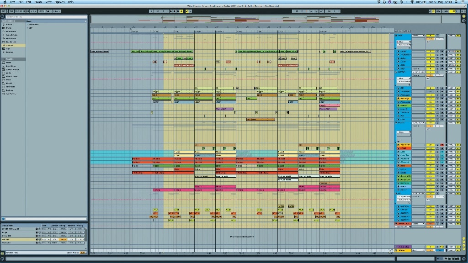Image resolution: width=468 pixels, height=263 pixels.
Task: Select the Clips category in the browser
Action: [x=8, y=48]
